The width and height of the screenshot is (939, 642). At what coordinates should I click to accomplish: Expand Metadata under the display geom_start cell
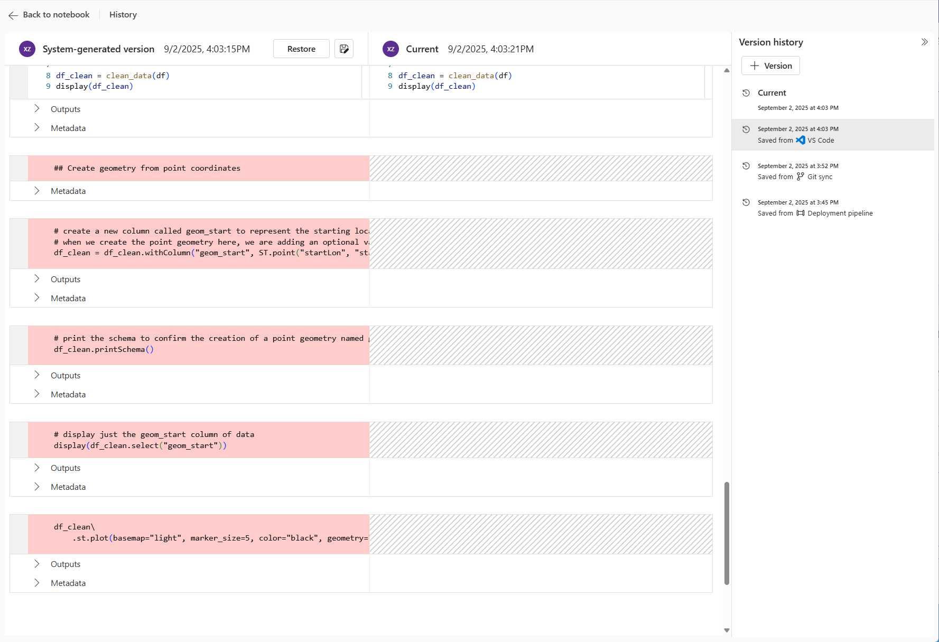tap(37, 487)
